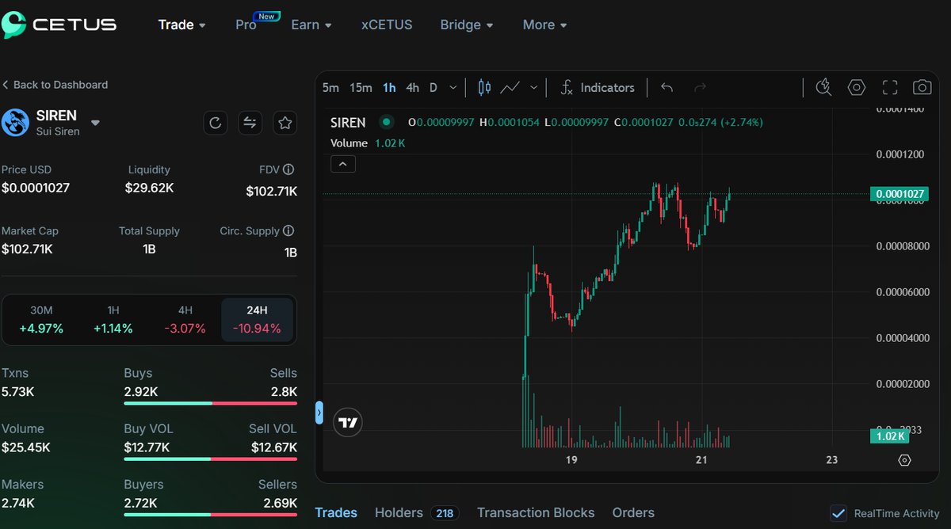The width and height of the screenshot is (951, 529).
Task: Open the candlestick chart type icon
Action: coord(484,88)
